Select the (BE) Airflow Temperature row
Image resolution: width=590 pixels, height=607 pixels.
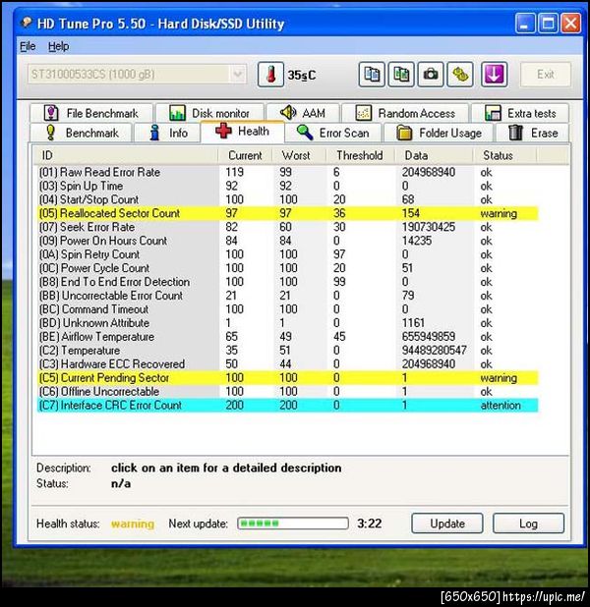(x=287, y=337)
